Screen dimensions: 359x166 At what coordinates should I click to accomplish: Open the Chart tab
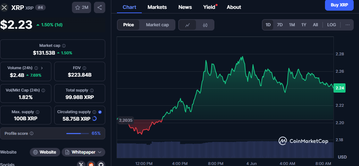[x=129, y=7]
